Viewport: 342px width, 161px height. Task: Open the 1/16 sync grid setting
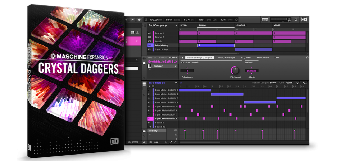point(223,20)
